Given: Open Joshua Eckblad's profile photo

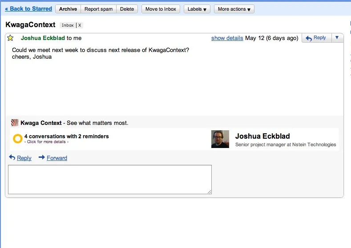Looking at the screenshot, I should [x=220, y=139].
